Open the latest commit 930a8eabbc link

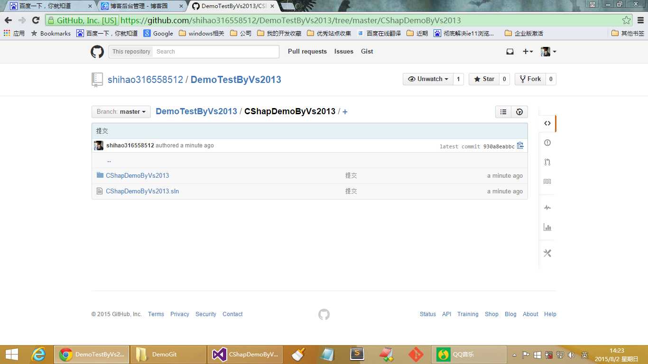click(x=499, y=146)
